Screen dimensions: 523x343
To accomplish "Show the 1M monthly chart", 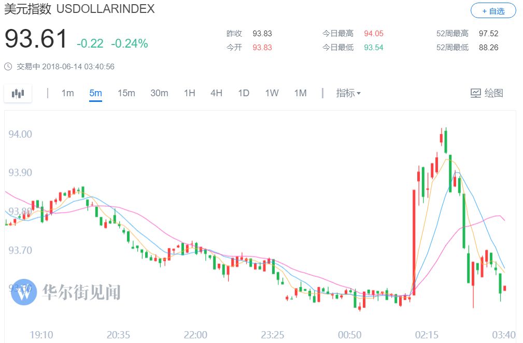I will point(300,93).
